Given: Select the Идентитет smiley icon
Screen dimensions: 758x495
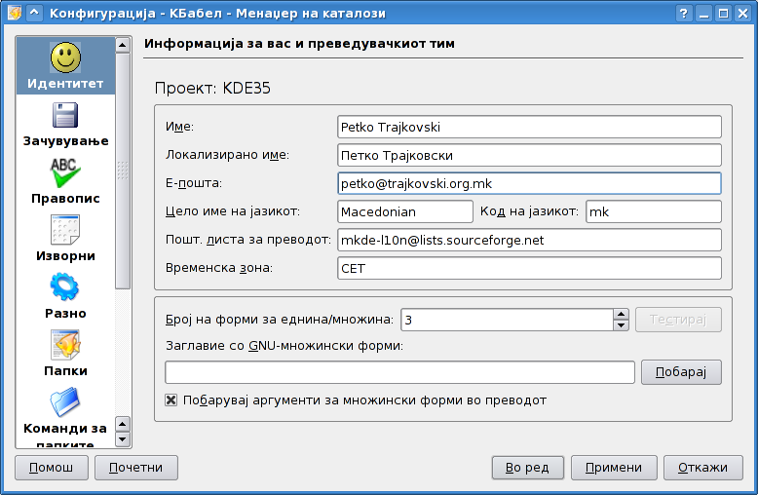Looking at the screenshot, I should [x=65, y=57].
